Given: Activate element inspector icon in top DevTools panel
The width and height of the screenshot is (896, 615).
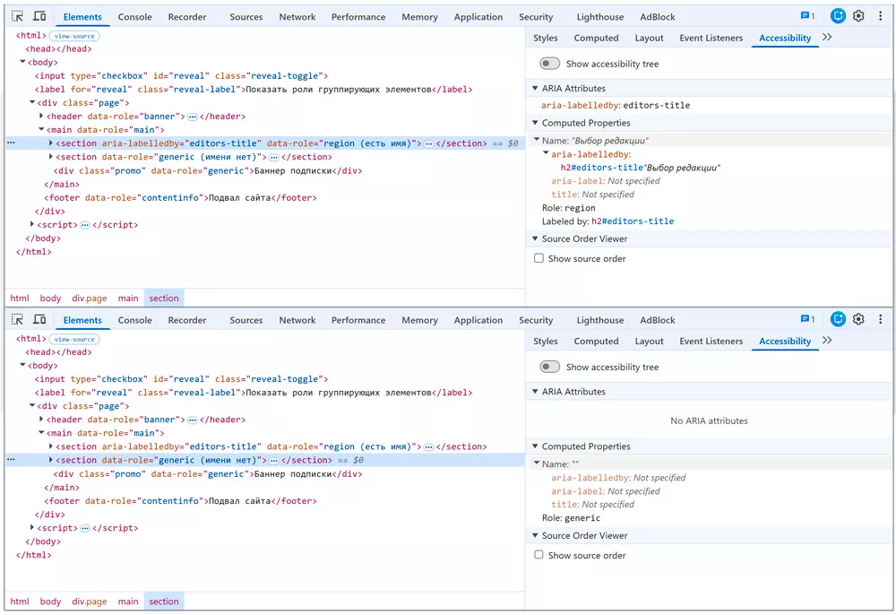Looking at the screenshot, I should (x=18, y=16).
